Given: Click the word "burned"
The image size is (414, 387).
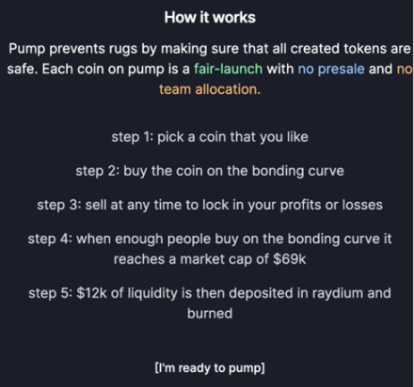Looking at the screenshot, I should [x=210, y=314].
